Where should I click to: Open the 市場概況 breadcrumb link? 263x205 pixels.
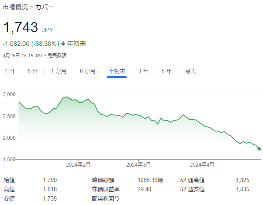click(15, 7)
